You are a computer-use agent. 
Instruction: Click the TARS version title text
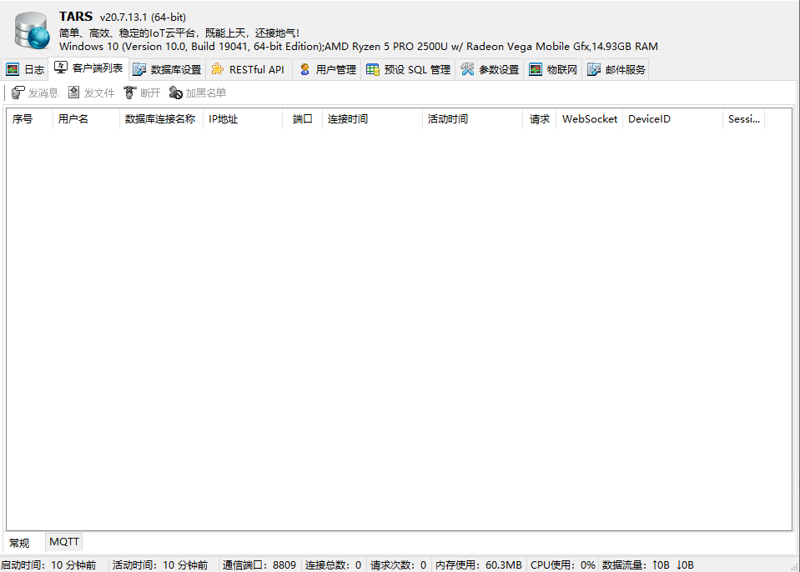coord(123,17)
